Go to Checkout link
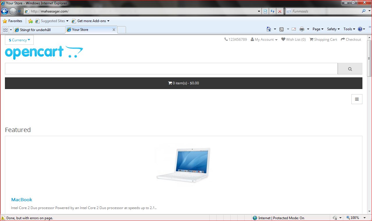This screenshot has width=372, height=221. pos(351,40)
